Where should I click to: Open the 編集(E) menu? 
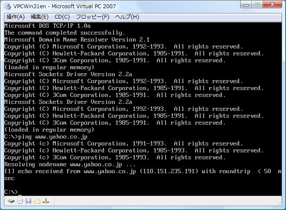coord(39,17)
